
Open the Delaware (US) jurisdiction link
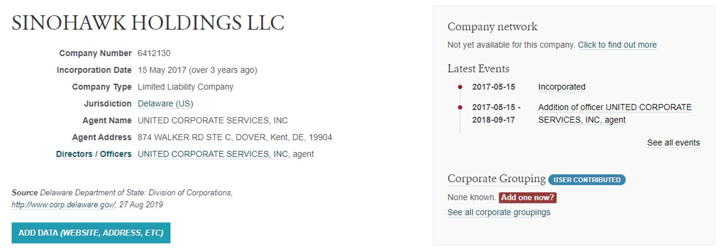[165, 103]
